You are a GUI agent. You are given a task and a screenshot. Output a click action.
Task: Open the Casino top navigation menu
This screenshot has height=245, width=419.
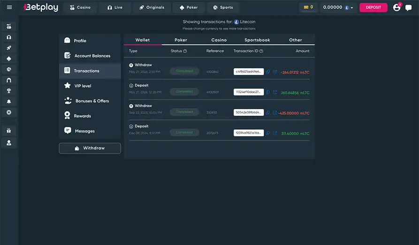point(80,7)
